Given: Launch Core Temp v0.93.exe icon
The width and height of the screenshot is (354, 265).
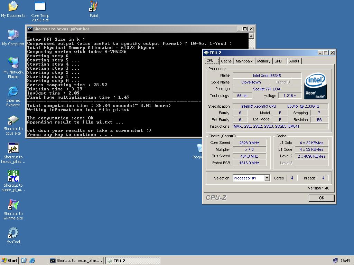Looking at the screenshot, I should (x=40, y=6).
